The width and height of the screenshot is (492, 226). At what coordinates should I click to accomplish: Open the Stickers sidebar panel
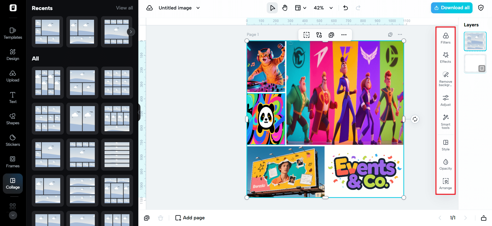[x=13, y=141]
